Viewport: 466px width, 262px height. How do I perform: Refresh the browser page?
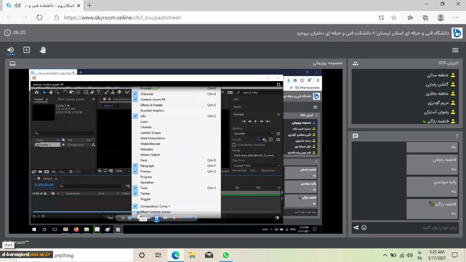pyautogui.click(x=39, y=18)
